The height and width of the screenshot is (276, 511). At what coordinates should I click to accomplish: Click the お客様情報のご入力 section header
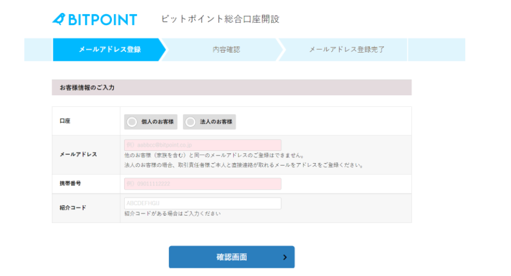[231, 88]
